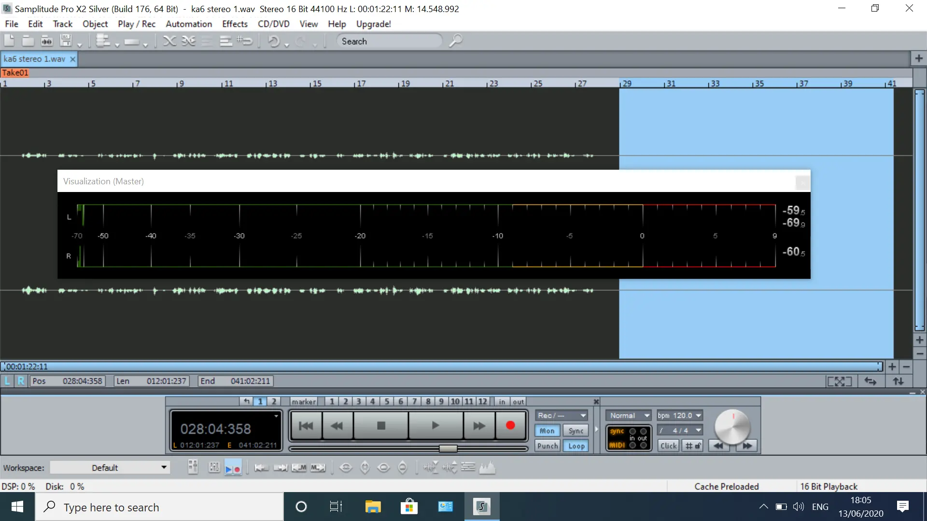Image resolution: width=927 pixels, height=521 pixels.
Task: Click the magnifier search icon
Action: (455, 41)
